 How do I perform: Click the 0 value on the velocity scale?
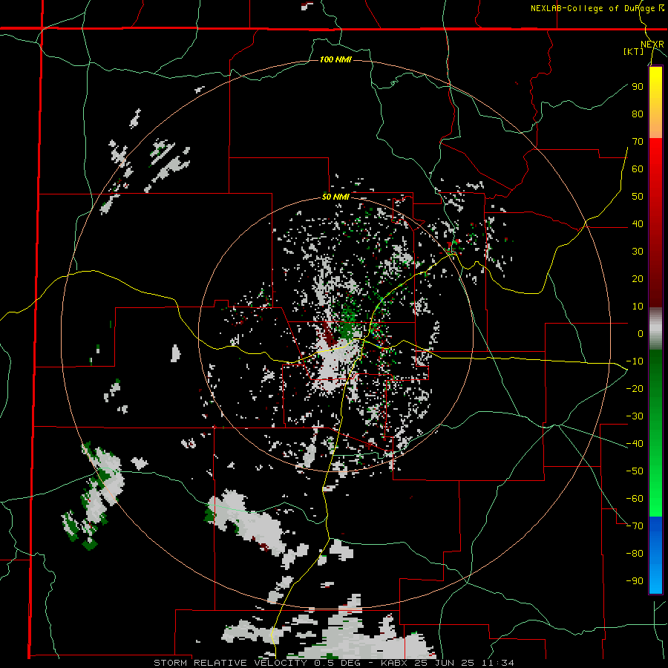coord(641,334)
